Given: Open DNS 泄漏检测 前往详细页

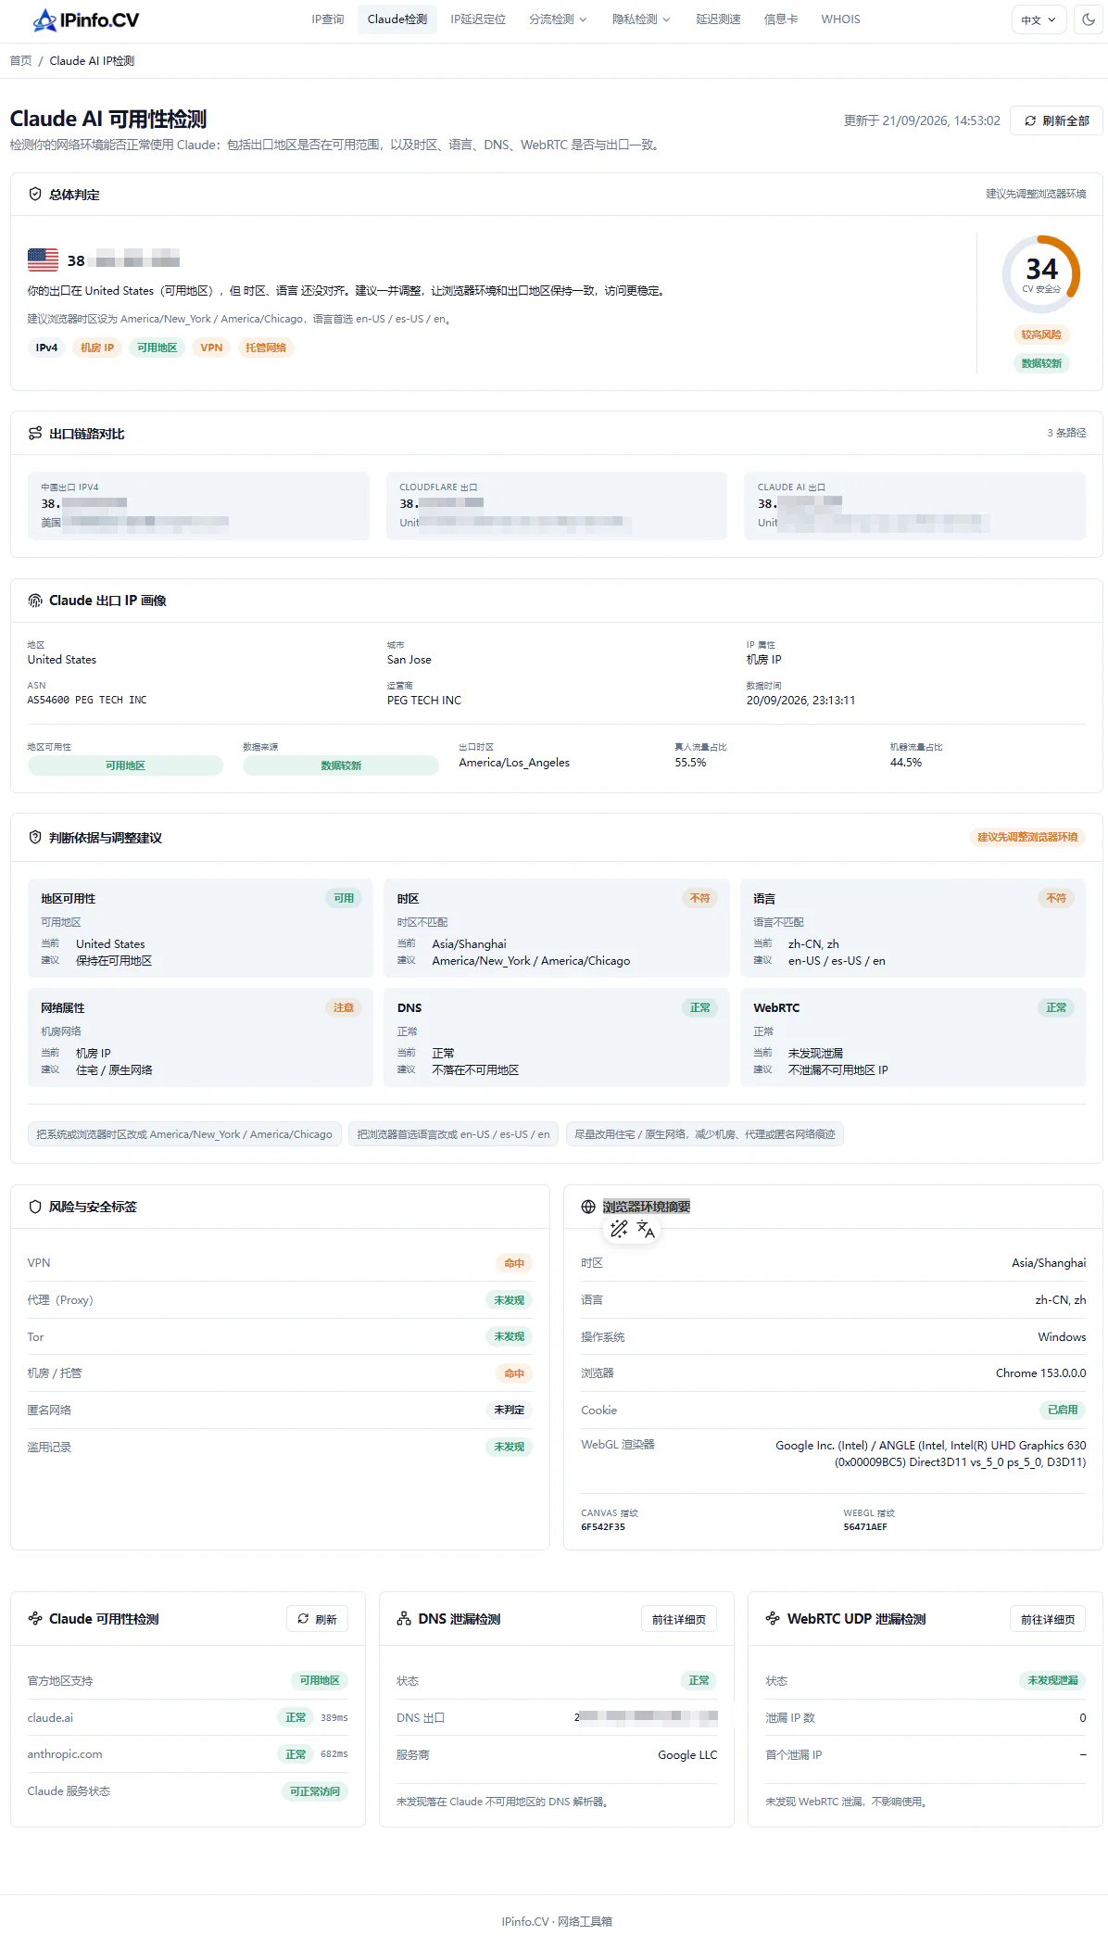Looking at the screenshot, I should coord(678,1619).
